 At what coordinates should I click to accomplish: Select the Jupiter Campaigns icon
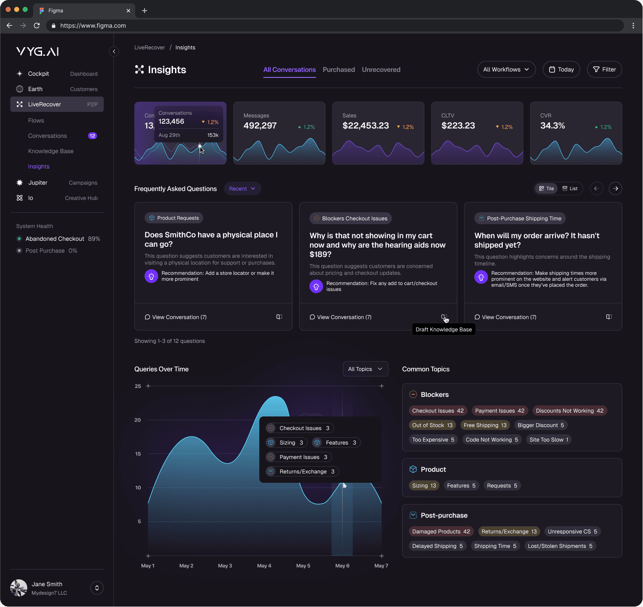tap(20, 182)
